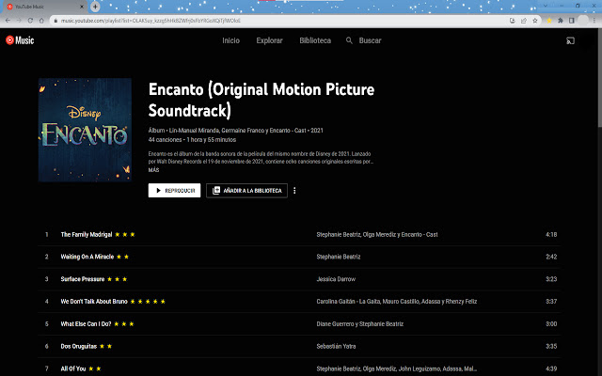Click the YouTube Music logo
602x376 pixels.
pos(20,40)
